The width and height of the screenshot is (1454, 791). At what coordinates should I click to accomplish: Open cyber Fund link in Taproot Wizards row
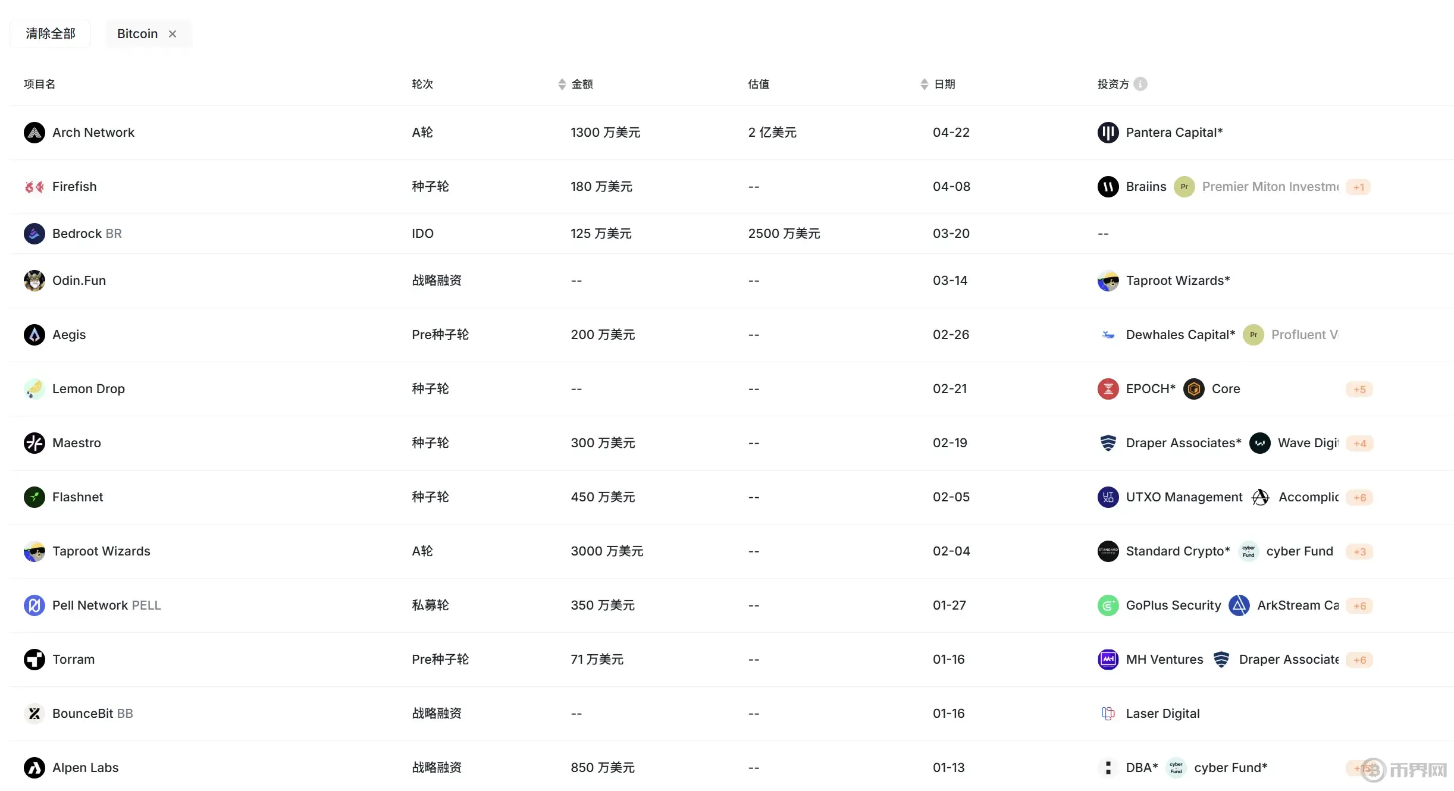click(x=1300, y=551)
